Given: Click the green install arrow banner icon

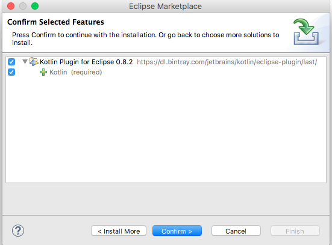Looking at the screenshot, I should click(306, 32).
